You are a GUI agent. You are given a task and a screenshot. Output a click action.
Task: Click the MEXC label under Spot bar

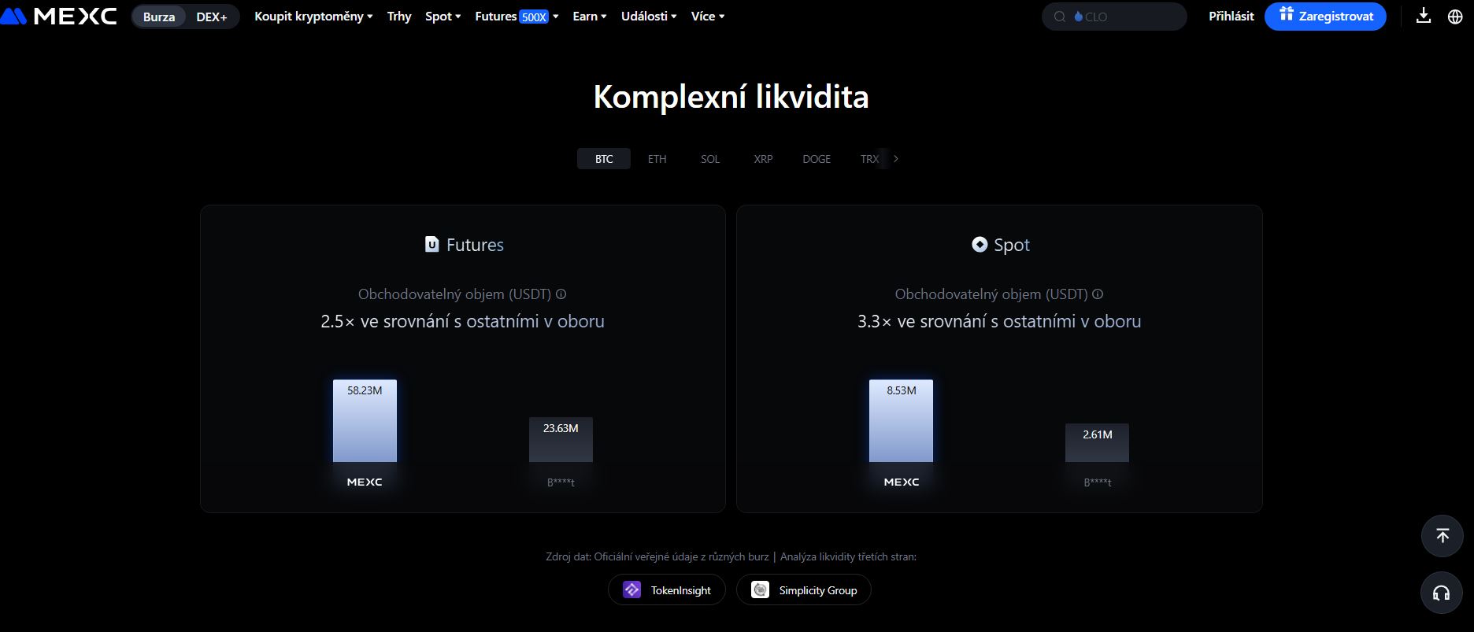(901, 482)
